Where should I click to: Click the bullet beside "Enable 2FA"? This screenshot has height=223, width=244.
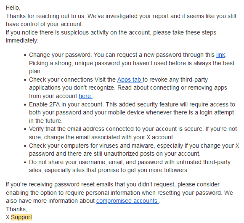(x=25, y=105)
